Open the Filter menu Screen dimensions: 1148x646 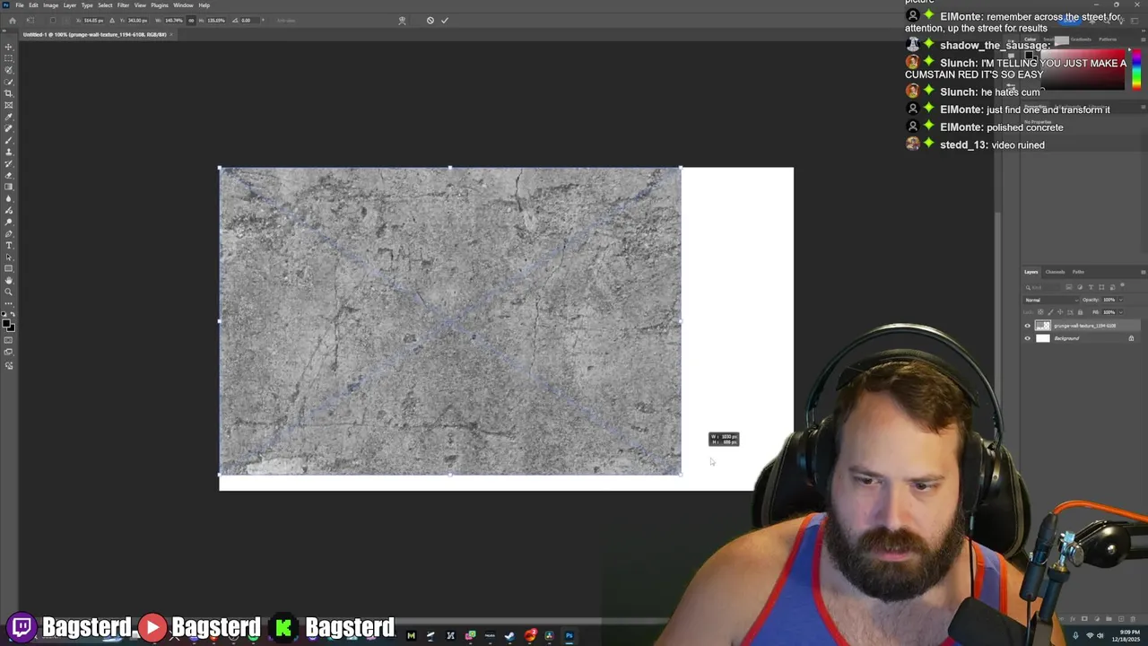coord(123,5)
